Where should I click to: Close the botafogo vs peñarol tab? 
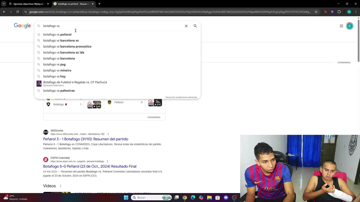[93, 4]
